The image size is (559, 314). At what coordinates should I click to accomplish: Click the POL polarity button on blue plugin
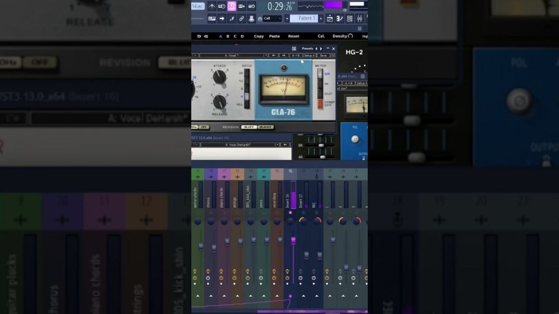click(x=355, y=139)
